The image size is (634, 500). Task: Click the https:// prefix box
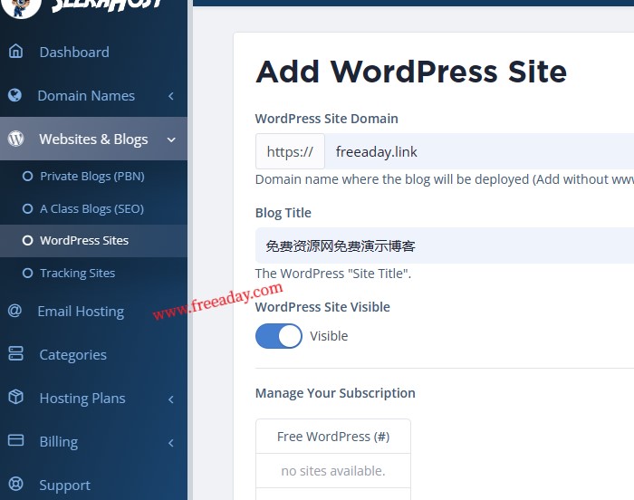(x=290, y=151)
